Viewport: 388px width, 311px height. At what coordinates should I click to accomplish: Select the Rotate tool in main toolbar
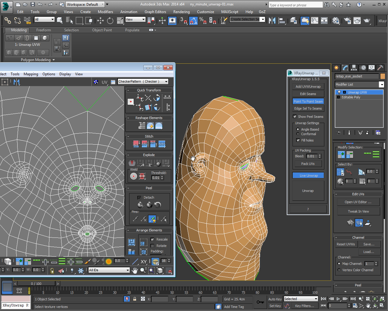[x=110, y=21]
